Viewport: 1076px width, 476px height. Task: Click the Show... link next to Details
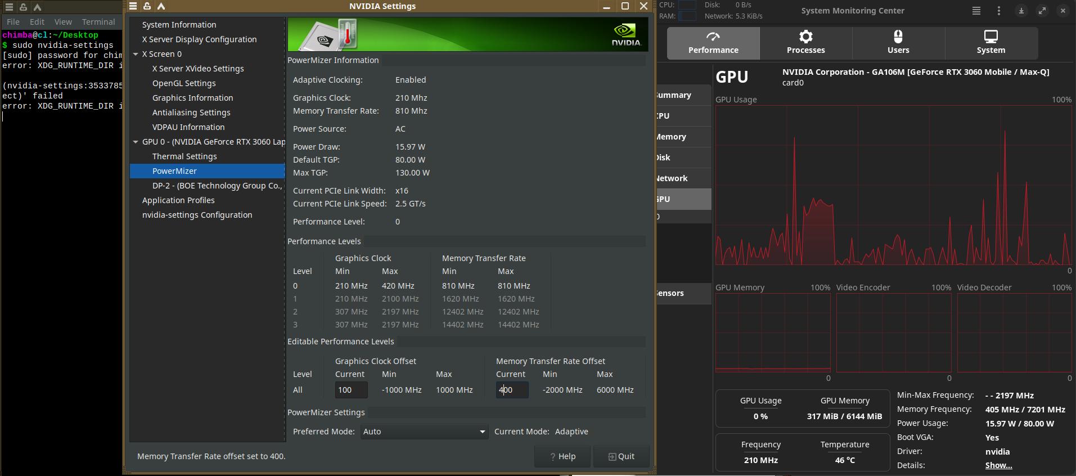[998, 465]
